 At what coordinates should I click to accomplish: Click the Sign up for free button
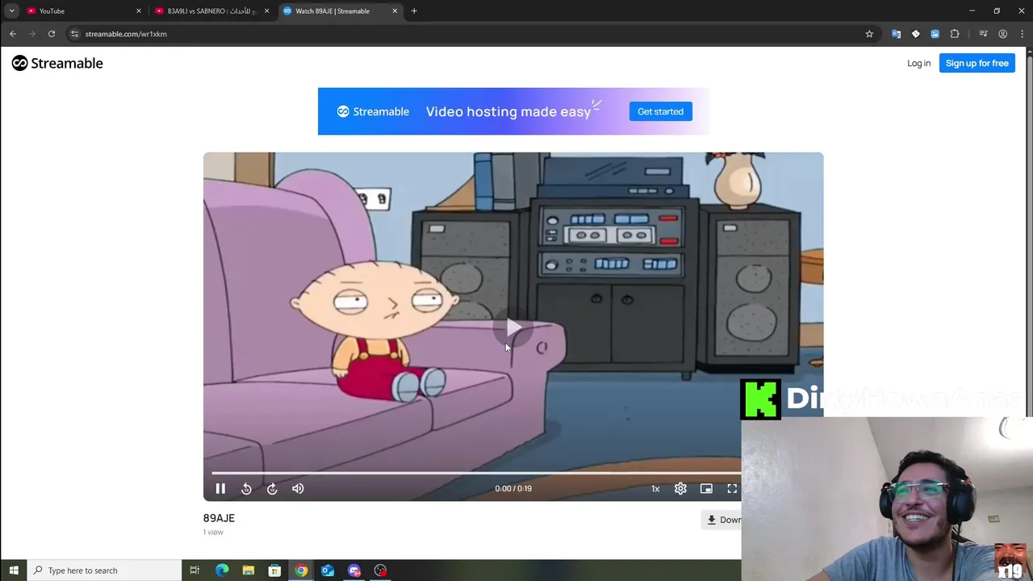click(977, 63)
